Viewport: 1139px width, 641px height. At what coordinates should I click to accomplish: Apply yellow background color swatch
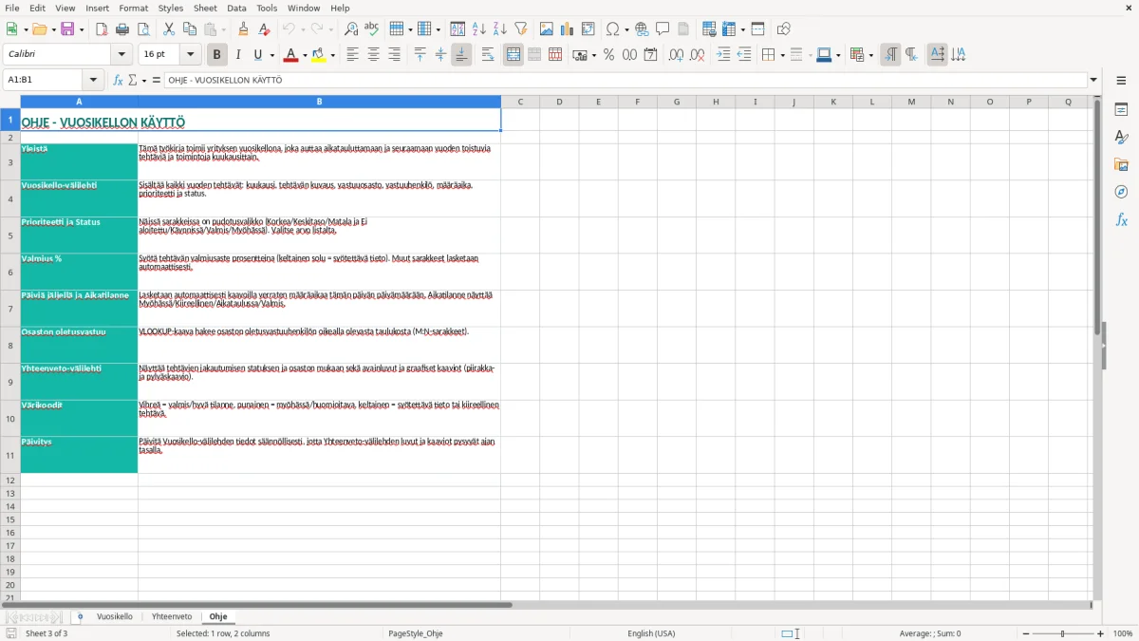pyautogui.click(x=319, y=55)
